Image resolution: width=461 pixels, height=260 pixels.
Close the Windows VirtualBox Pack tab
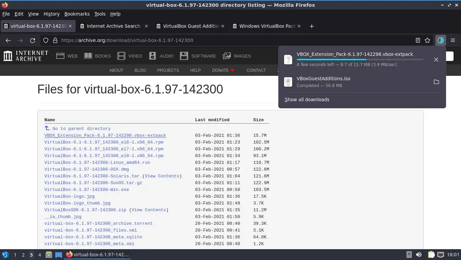[x=299, y=26]
